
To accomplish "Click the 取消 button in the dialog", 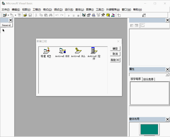I will 115,54.
